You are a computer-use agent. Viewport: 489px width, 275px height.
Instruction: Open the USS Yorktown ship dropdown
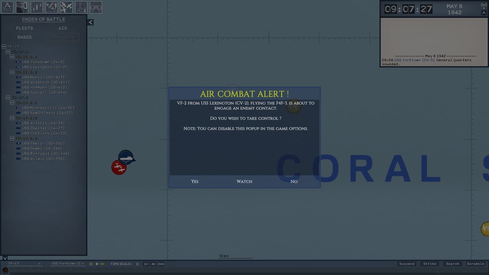[x=67, y=263]
